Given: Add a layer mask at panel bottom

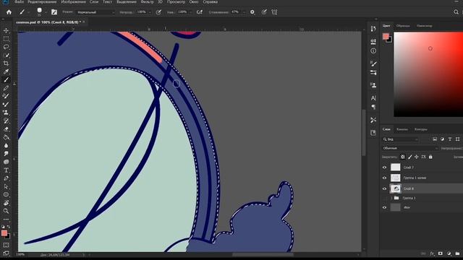Looking at the screenshot, I should [441, 253].
